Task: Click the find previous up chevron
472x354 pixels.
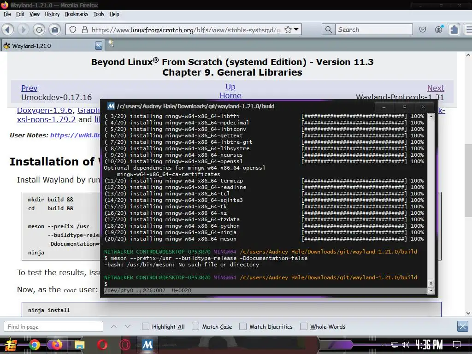Action: click(113, 326)
